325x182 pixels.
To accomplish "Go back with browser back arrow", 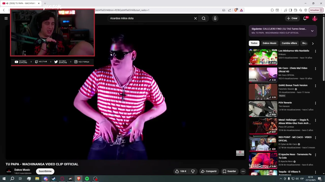I will tap(4, 10).
